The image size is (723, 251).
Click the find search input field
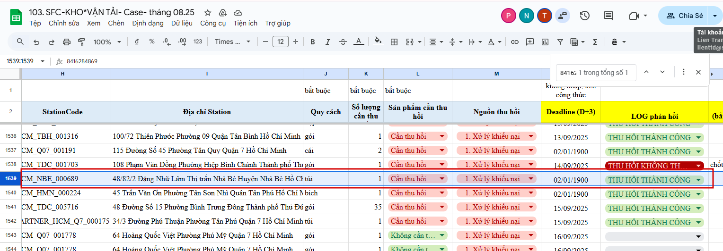coord(596,73)
